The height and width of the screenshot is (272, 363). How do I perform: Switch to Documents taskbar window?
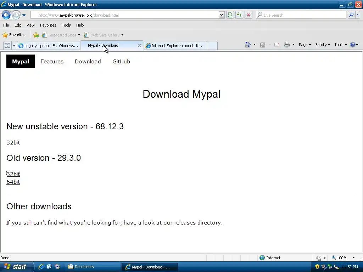pyautogui.click(x=93, y=267)
